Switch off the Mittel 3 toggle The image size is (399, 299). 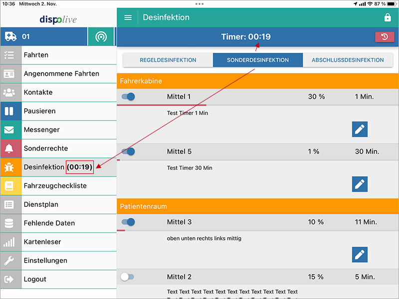(x=128, y=222)
